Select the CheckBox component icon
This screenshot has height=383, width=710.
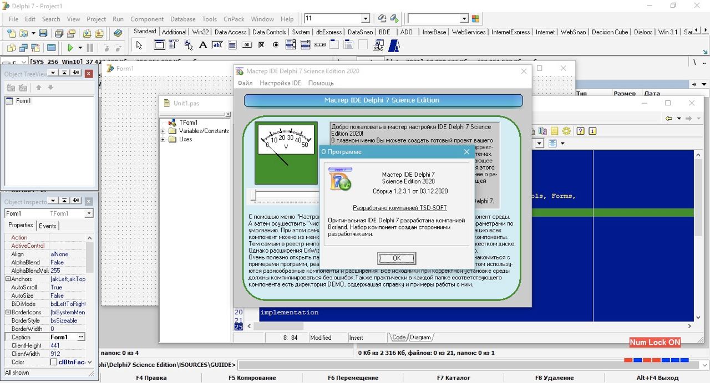point(261,45)
